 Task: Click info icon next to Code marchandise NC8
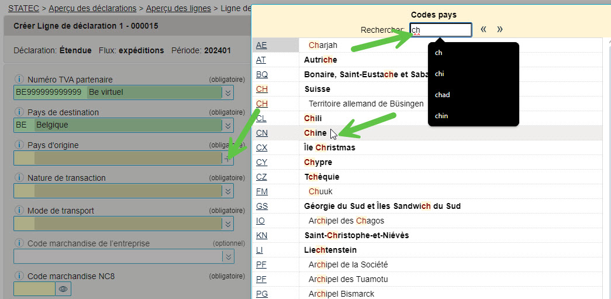(x=19, y=276)
